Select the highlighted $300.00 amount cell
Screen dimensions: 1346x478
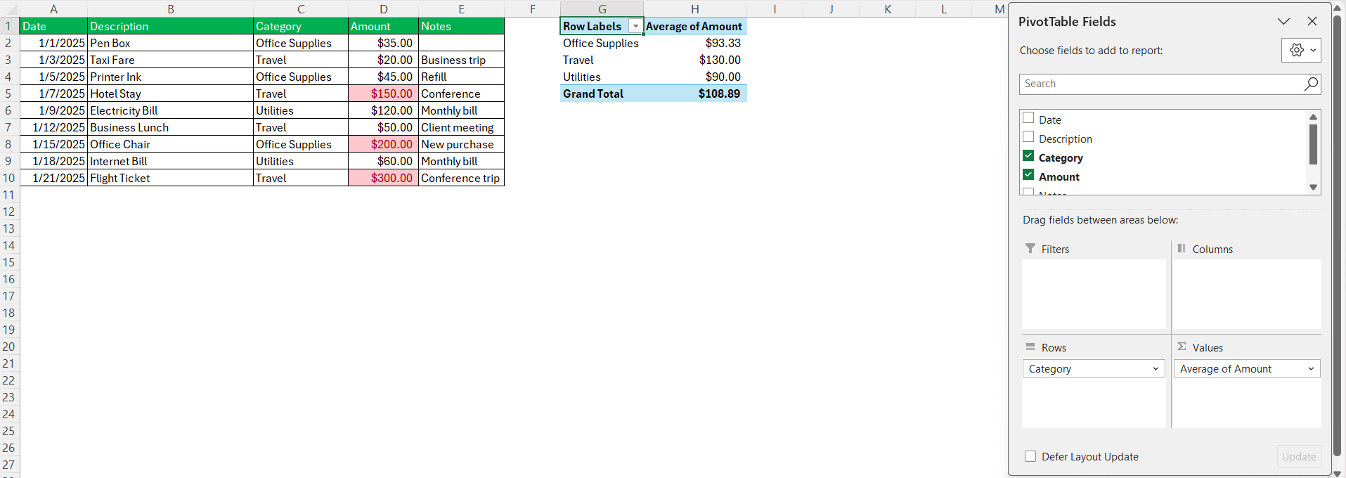tap(383, 178)
